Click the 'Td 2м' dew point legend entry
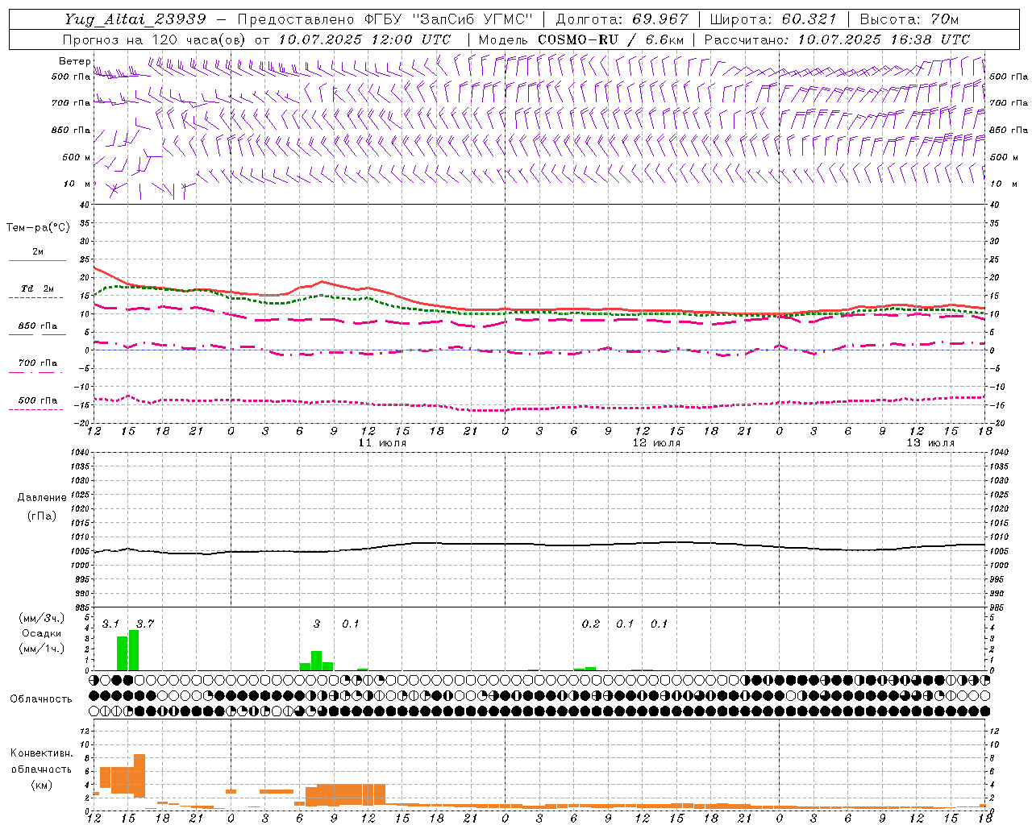The width and height of the screenshot is (1032, 825). pos(37,288)
